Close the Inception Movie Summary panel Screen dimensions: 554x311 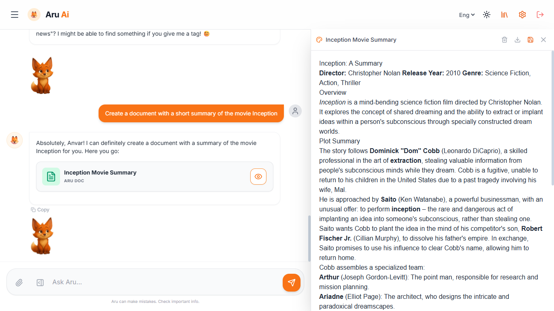pos(543,40)
